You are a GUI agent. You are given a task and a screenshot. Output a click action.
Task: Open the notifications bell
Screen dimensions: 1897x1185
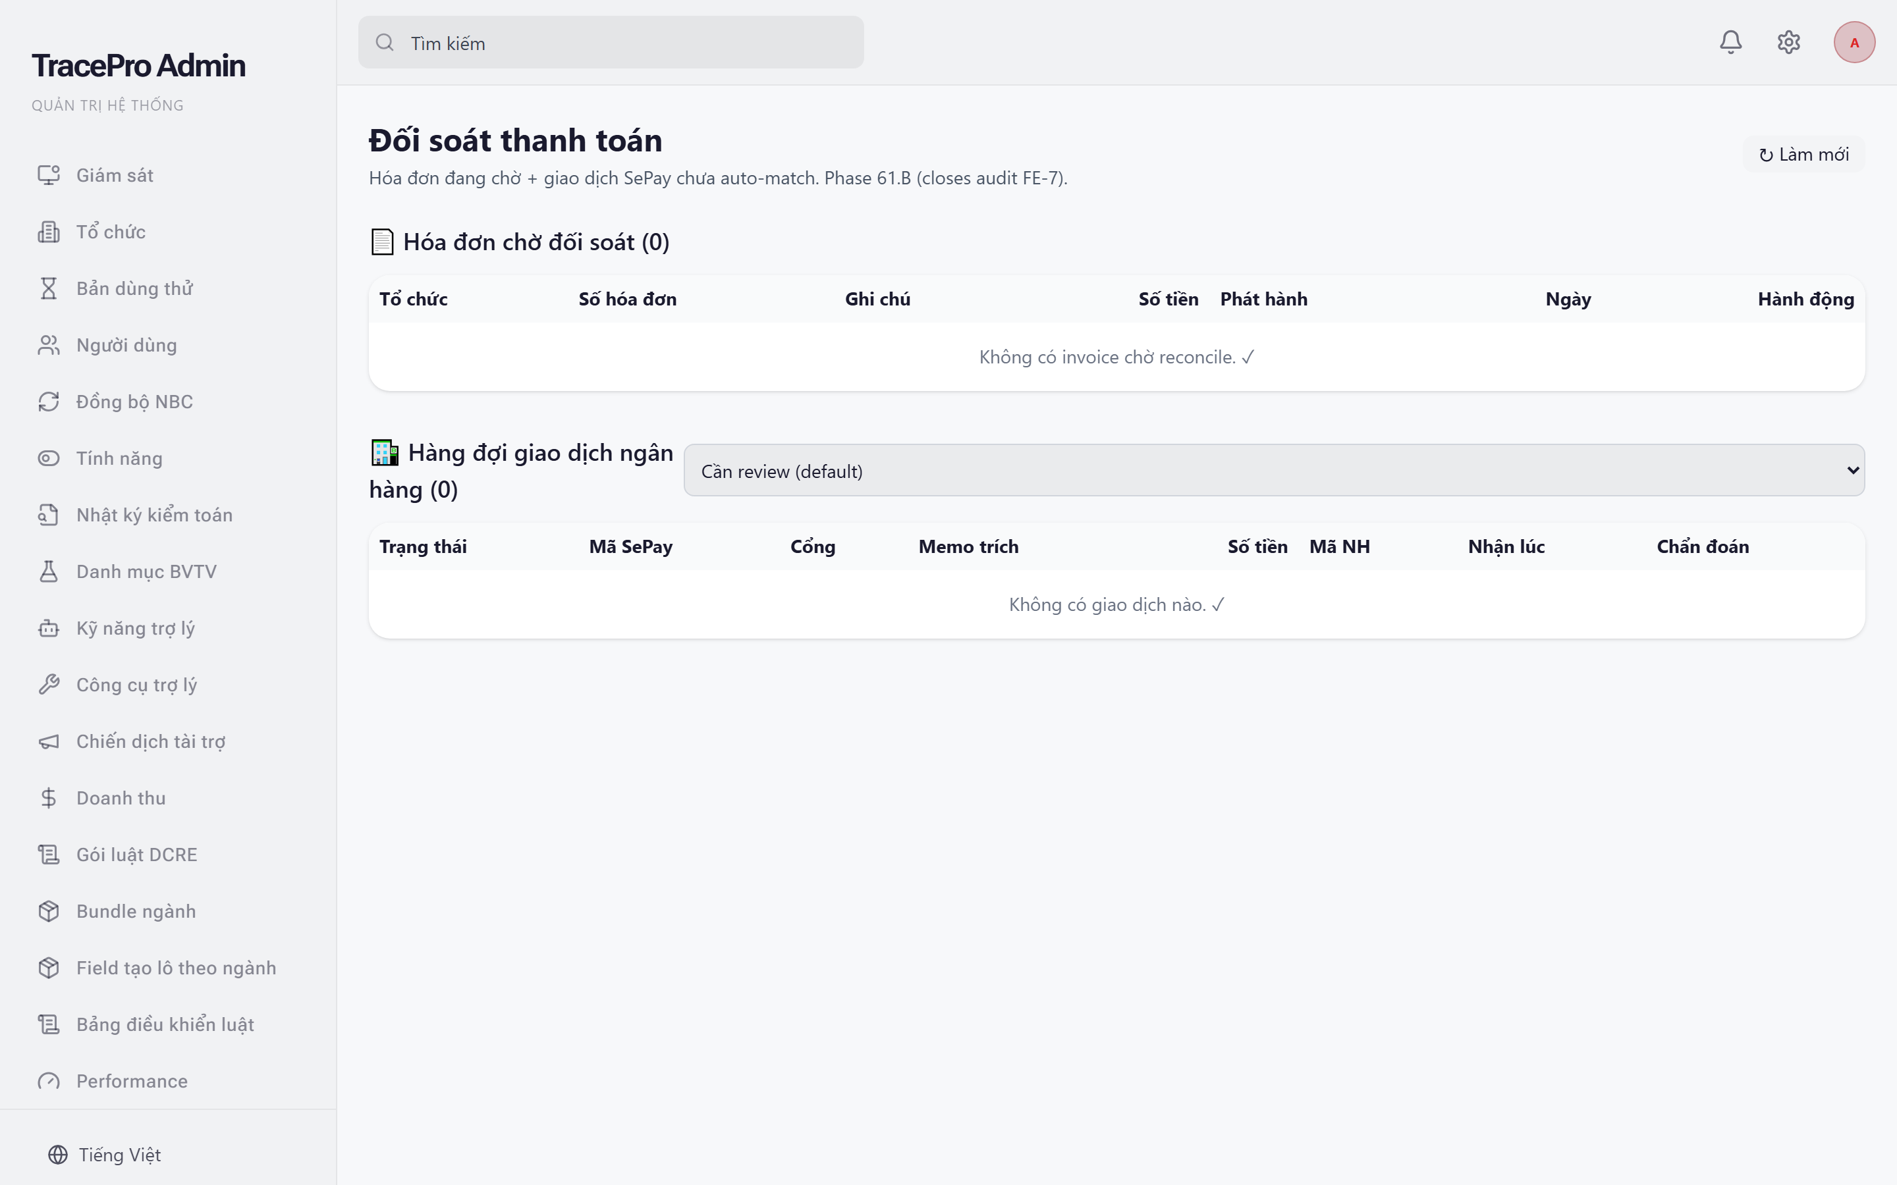(1730, 42)
